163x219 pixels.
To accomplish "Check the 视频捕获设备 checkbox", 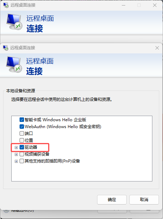I will click(x=22, y=154).
